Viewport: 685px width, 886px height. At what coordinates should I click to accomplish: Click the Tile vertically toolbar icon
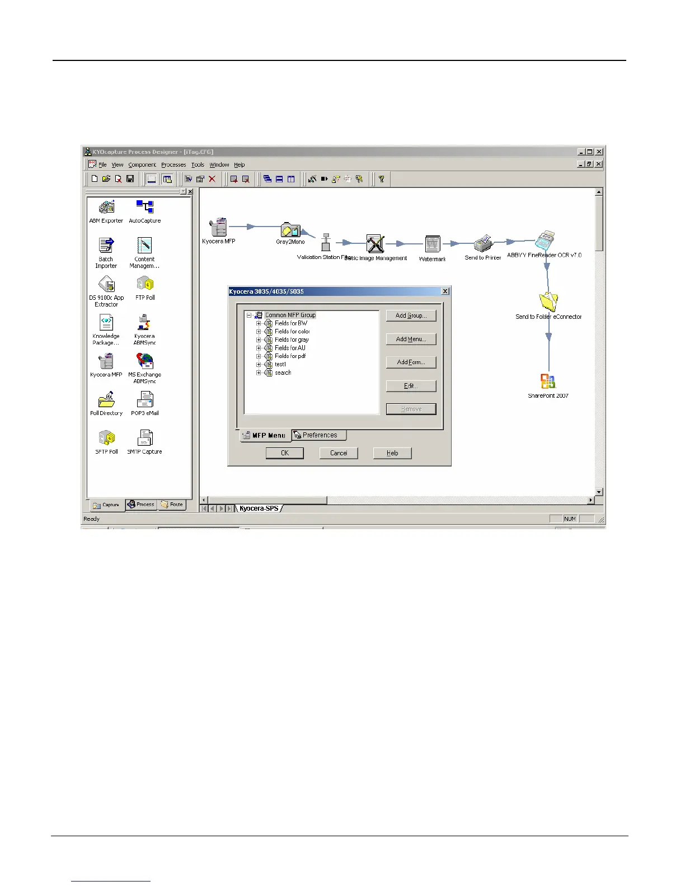coord(291,179)
